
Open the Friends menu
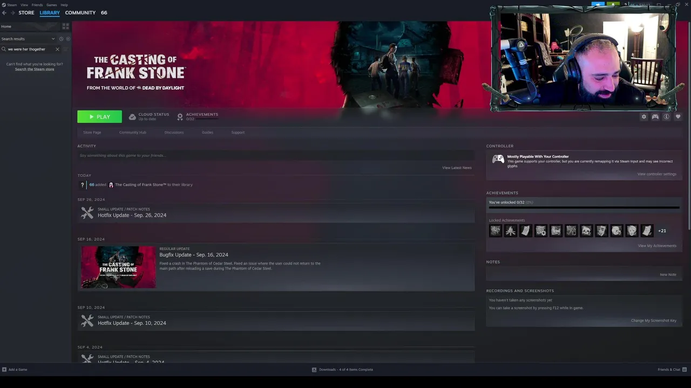tap(37, 5)
